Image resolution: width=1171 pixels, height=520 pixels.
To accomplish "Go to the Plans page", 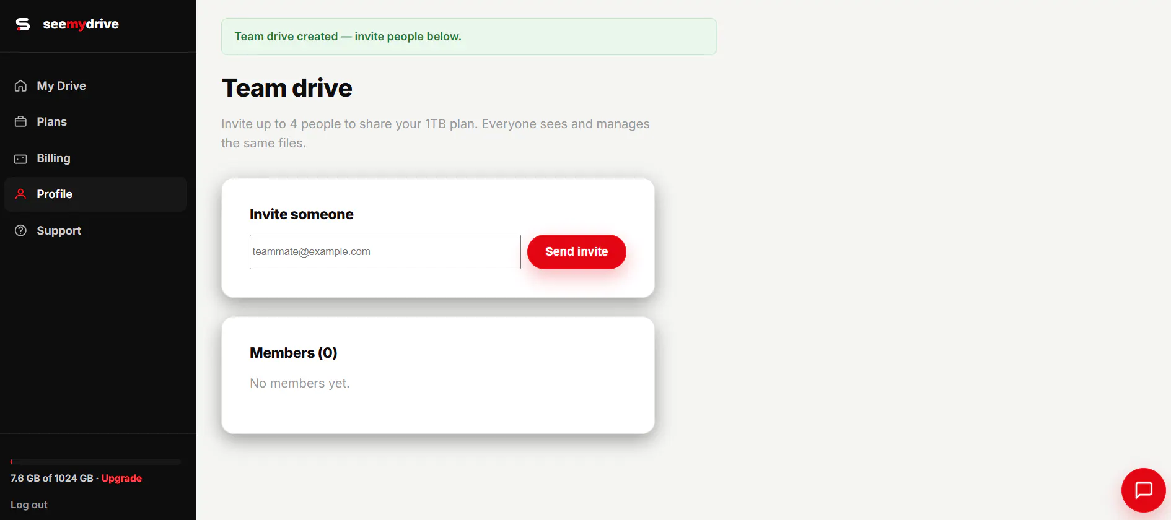I will pyautogui.click(x=95, y=122).
